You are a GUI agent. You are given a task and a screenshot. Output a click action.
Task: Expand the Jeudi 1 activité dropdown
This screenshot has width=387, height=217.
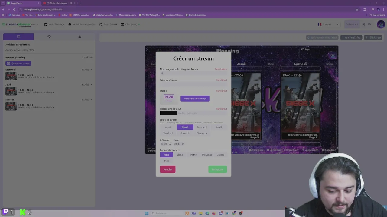pyautogui.click(x=86, y=85)
